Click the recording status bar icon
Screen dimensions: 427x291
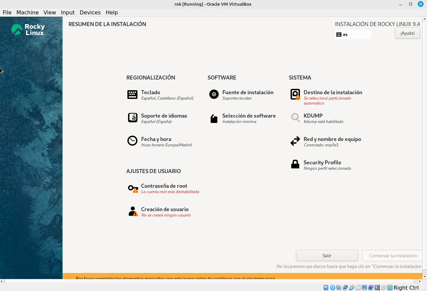pyautogui.click(x=370, y=288)
